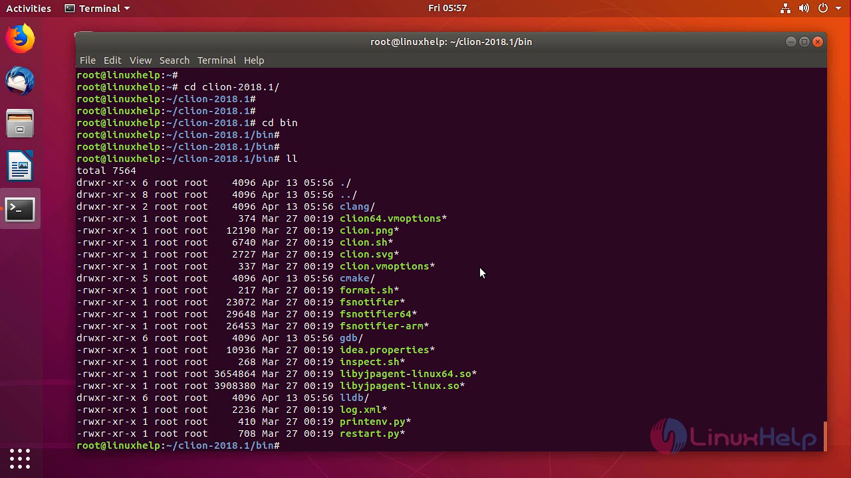Open Firefox from the dock
The image size is (851, 478).
[x=20, y=38]
